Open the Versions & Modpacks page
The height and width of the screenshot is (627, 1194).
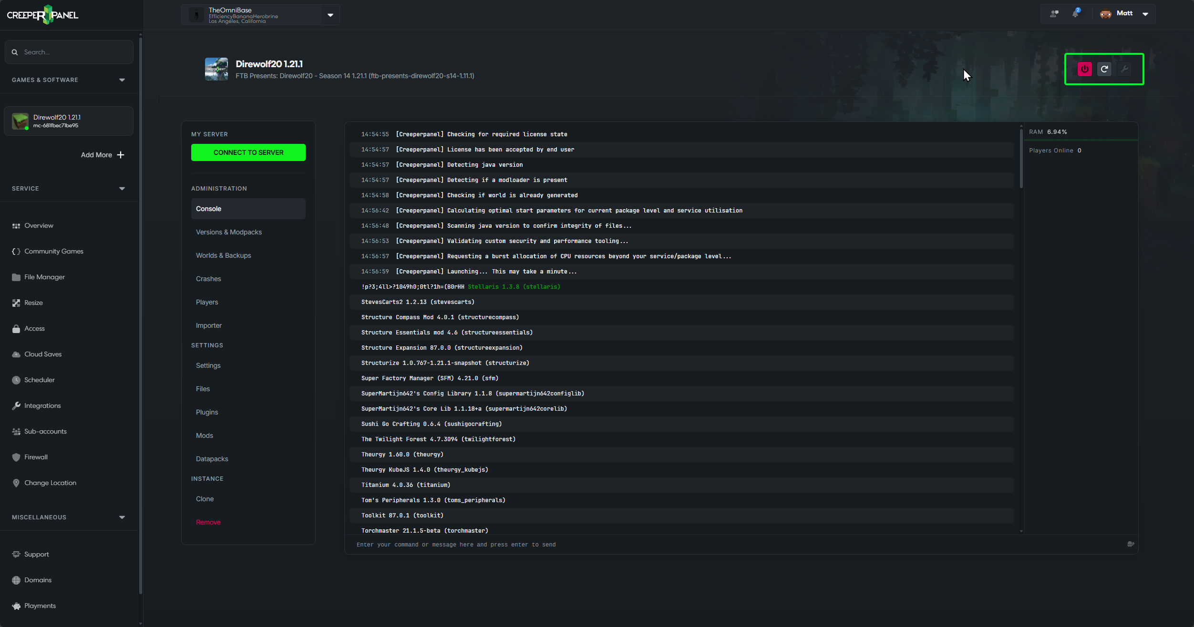[x=229, y=232]
